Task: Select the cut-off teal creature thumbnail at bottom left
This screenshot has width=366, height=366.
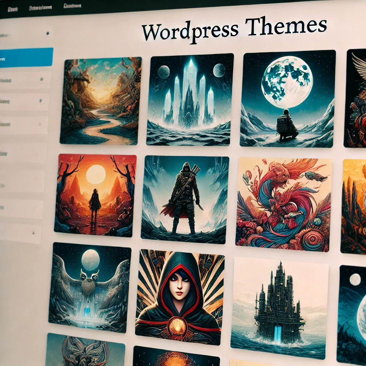Action: 85,350
